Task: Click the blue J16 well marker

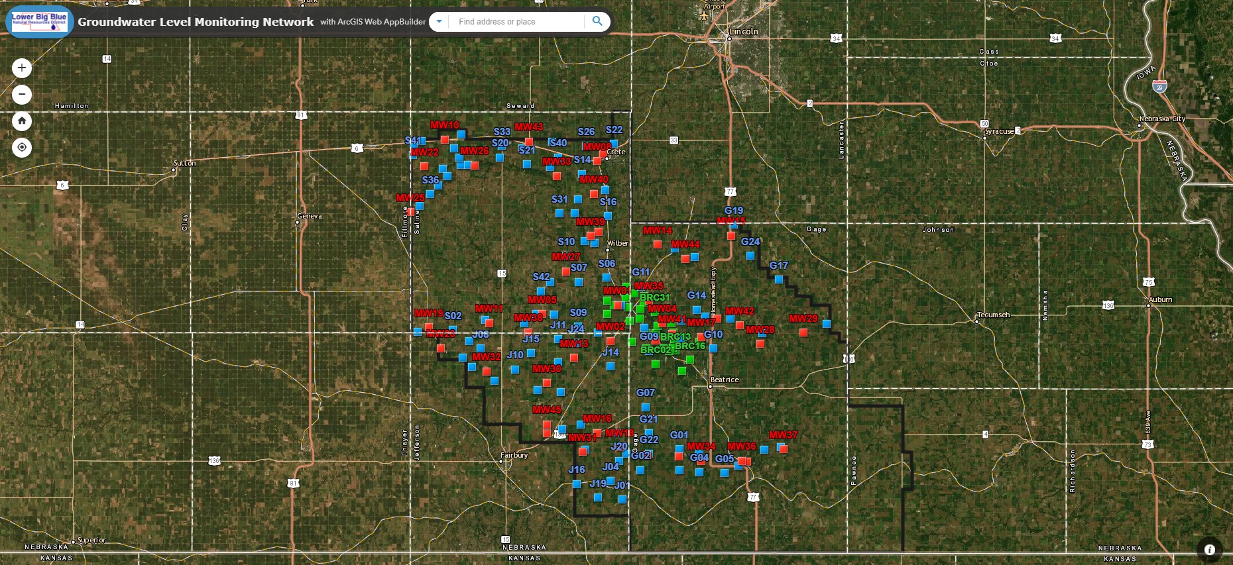Action: (577, 484)
